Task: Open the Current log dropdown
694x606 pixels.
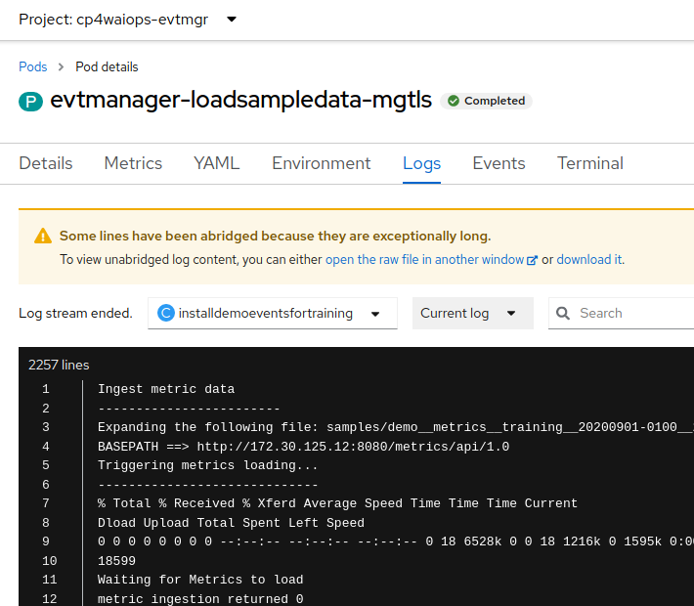Action: (472, 313)
